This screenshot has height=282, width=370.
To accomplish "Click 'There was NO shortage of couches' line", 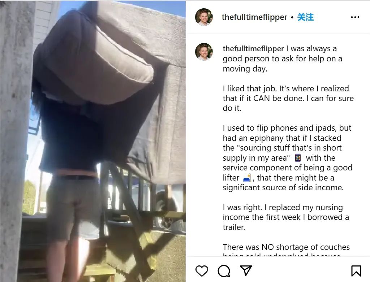I will pos(286,247).
